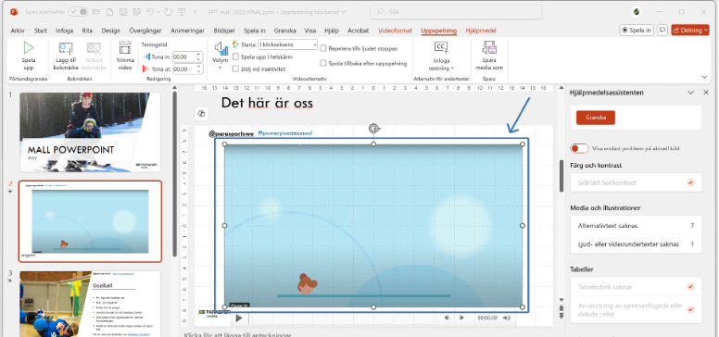Switch to the Infoga tab

click(x=64, y=31)
